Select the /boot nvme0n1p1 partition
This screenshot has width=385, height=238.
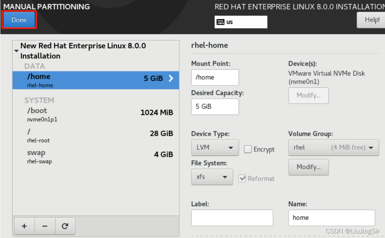point(96,114)
